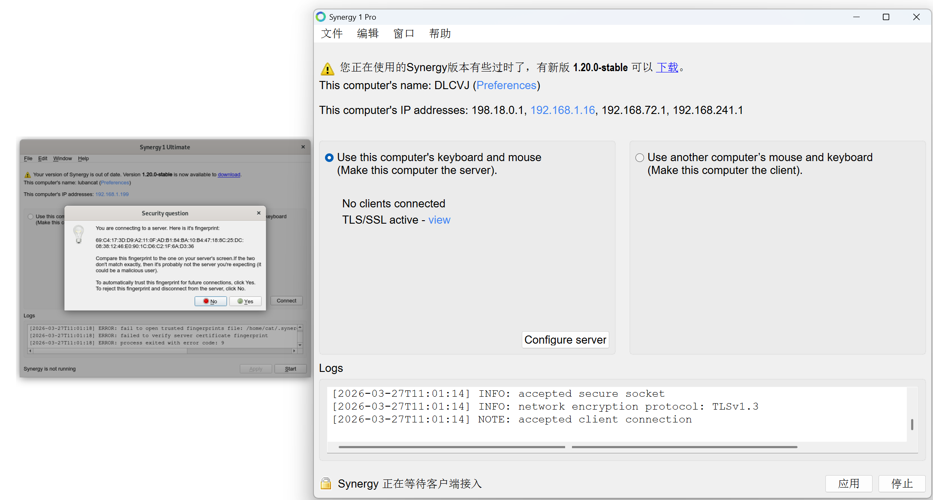Viewport: 933px width, 500px height.
Task: Click Yes to trust the fingerprint
Action: (245, 301)
